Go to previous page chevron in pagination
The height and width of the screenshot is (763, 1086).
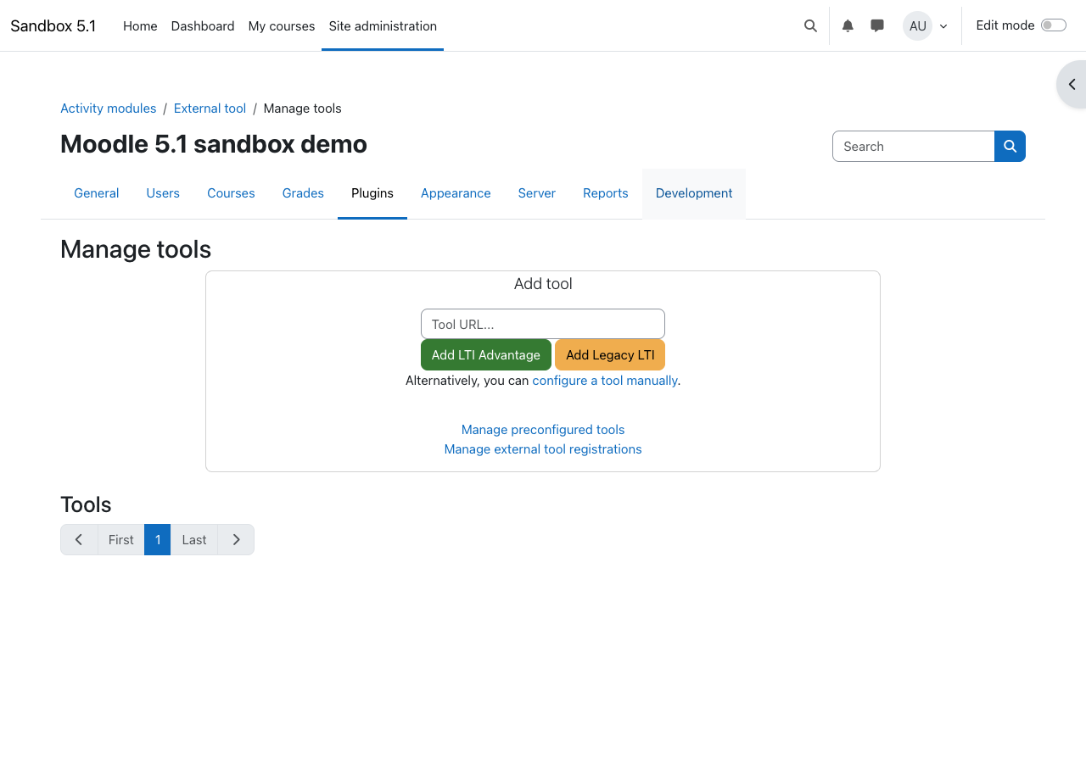click(79, 540)
